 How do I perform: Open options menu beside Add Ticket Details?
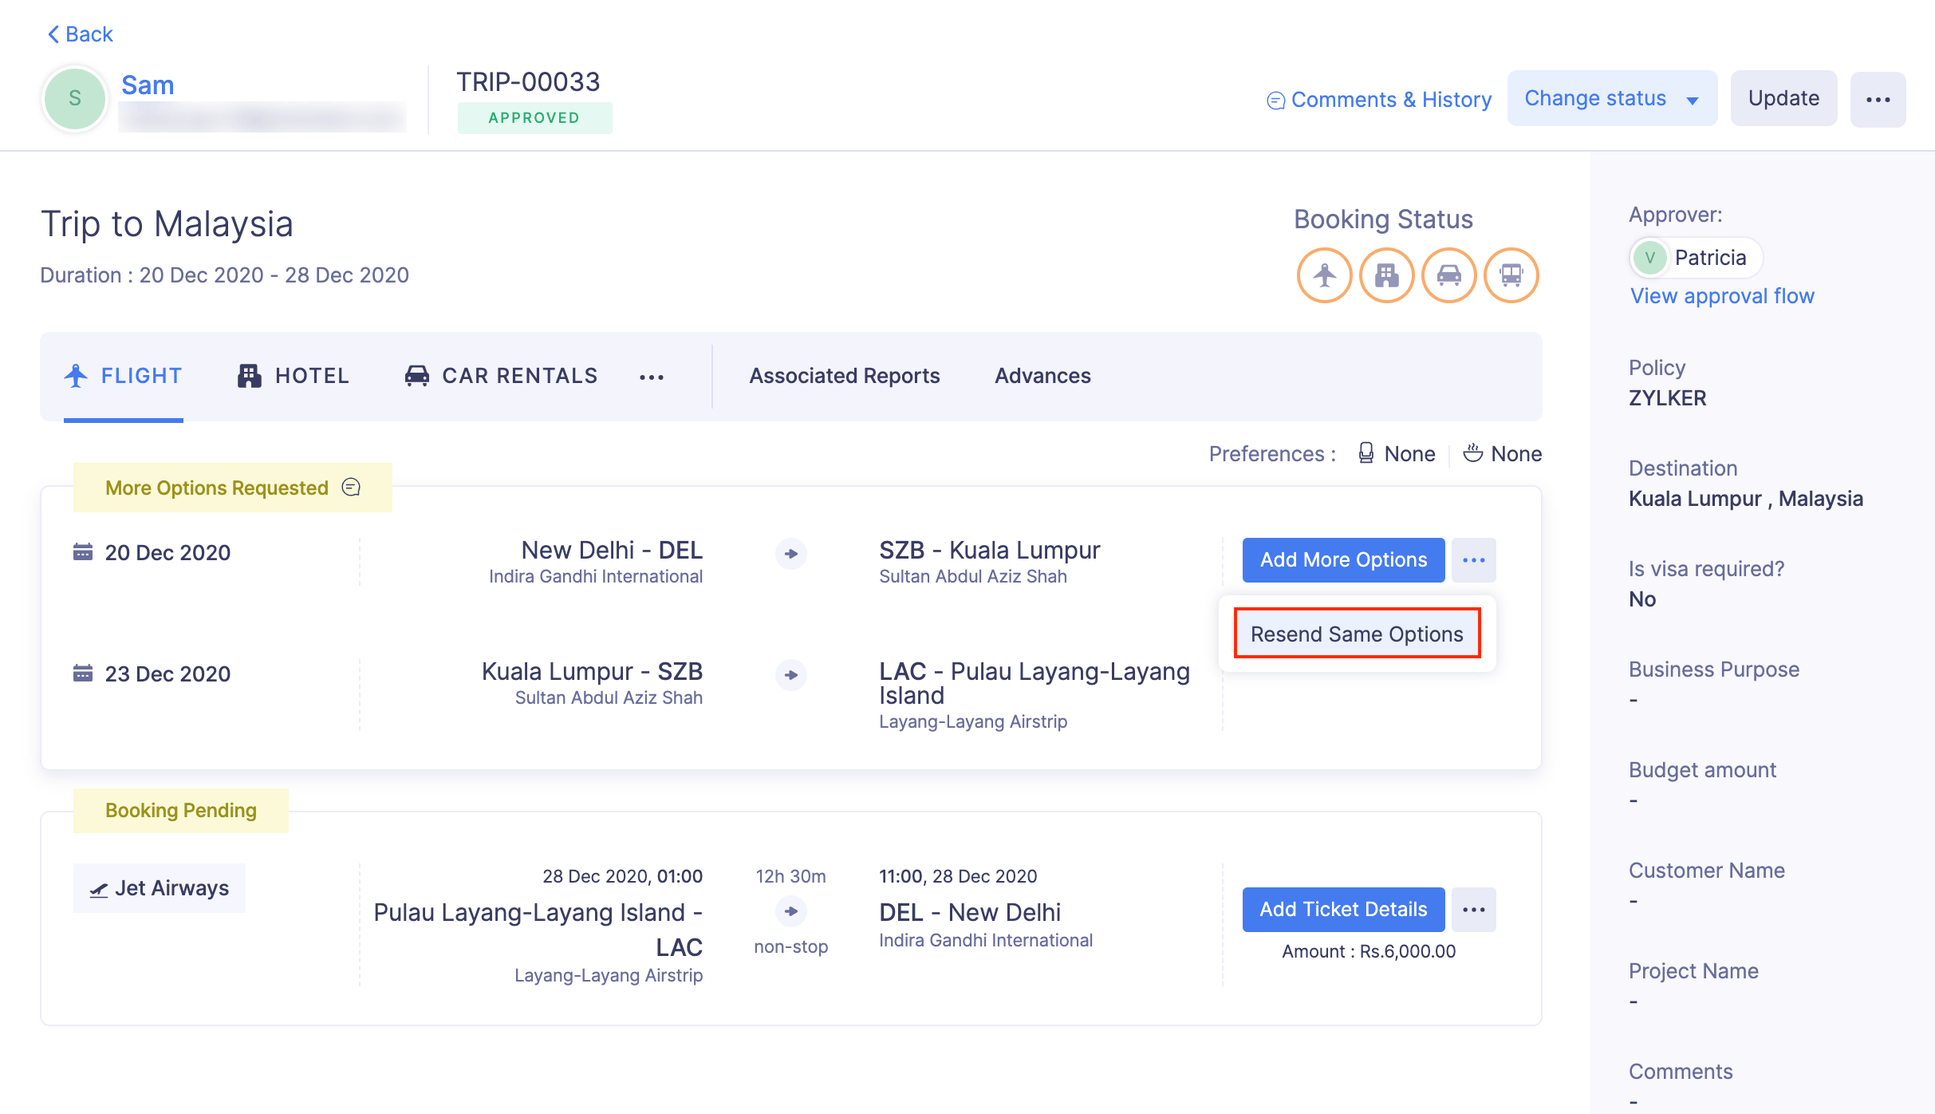1473,910
